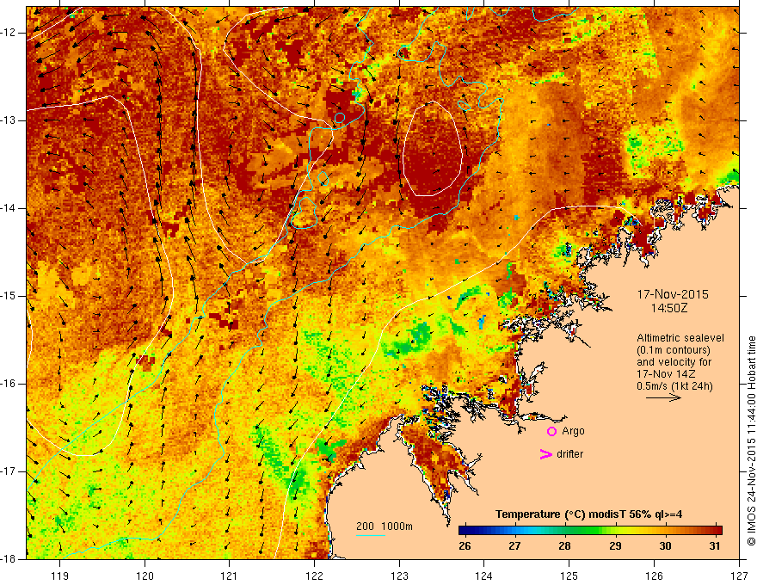Click longitude axis label 124
The image size is (757, 585).
pyautogui.click(x=484, y=576)
